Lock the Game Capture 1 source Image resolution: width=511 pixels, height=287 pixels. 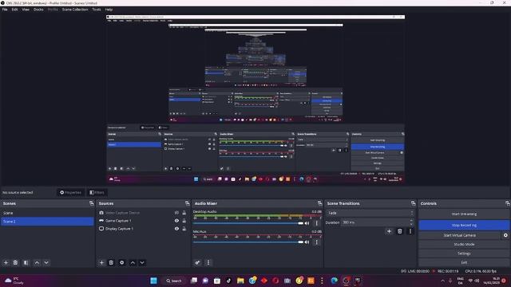tap(184, 221)
